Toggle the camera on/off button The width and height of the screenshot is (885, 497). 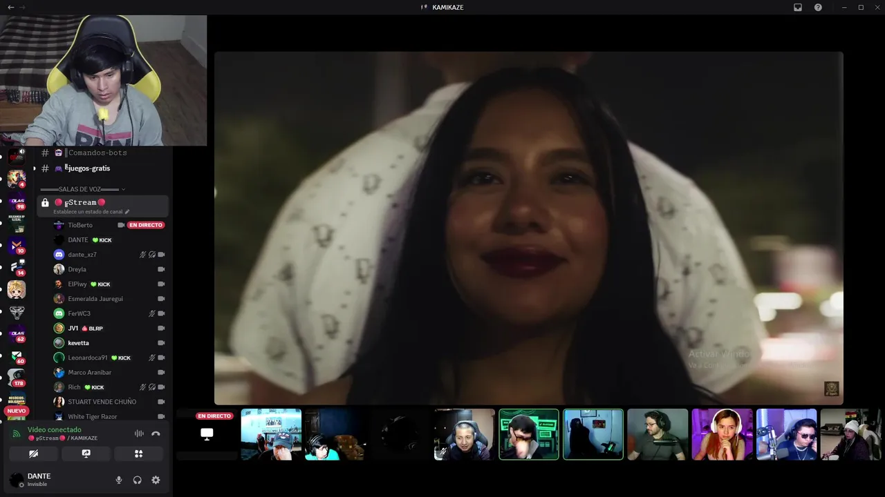click(33, 454)
